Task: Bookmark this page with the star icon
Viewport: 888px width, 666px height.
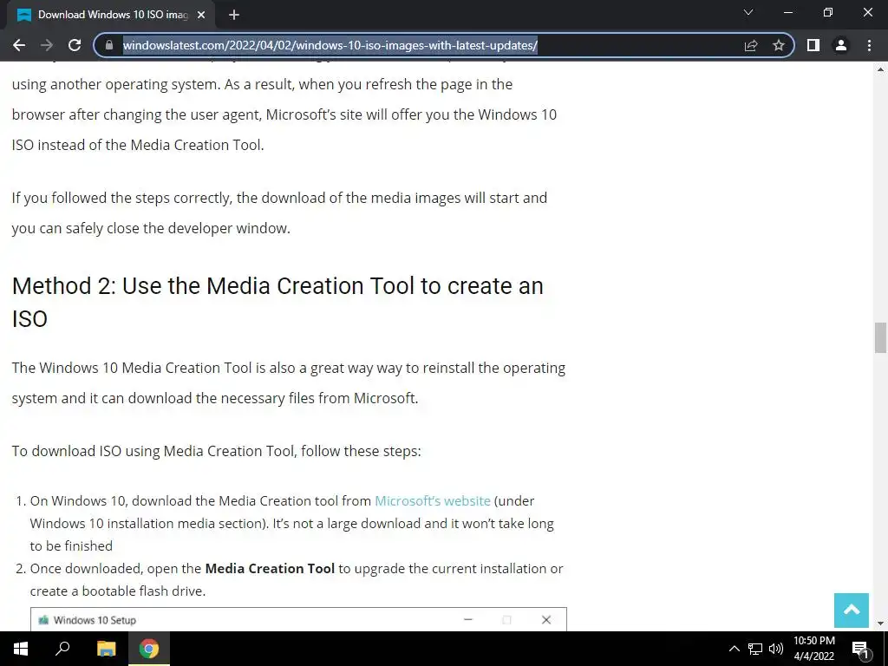Action: [779, 45]
